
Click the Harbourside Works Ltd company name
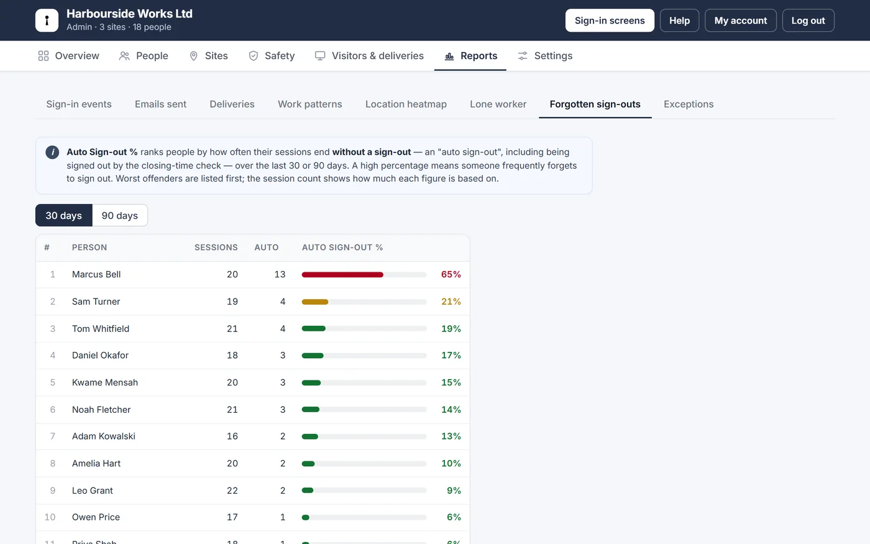click(129, 14)
